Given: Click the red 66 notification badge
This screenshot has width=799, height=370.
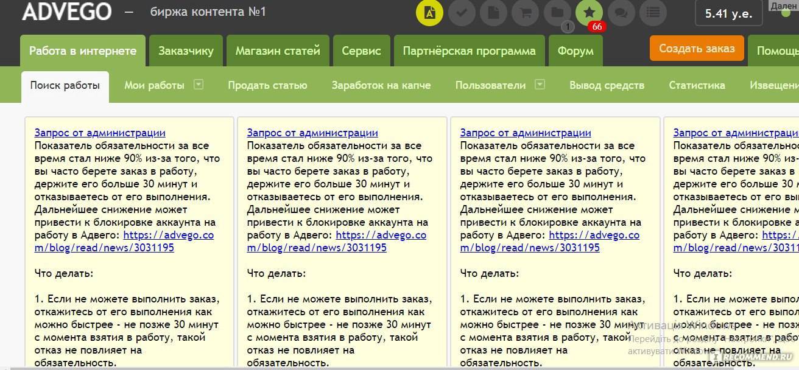Looking at the screenshot, I should click(x=596, y=27).
